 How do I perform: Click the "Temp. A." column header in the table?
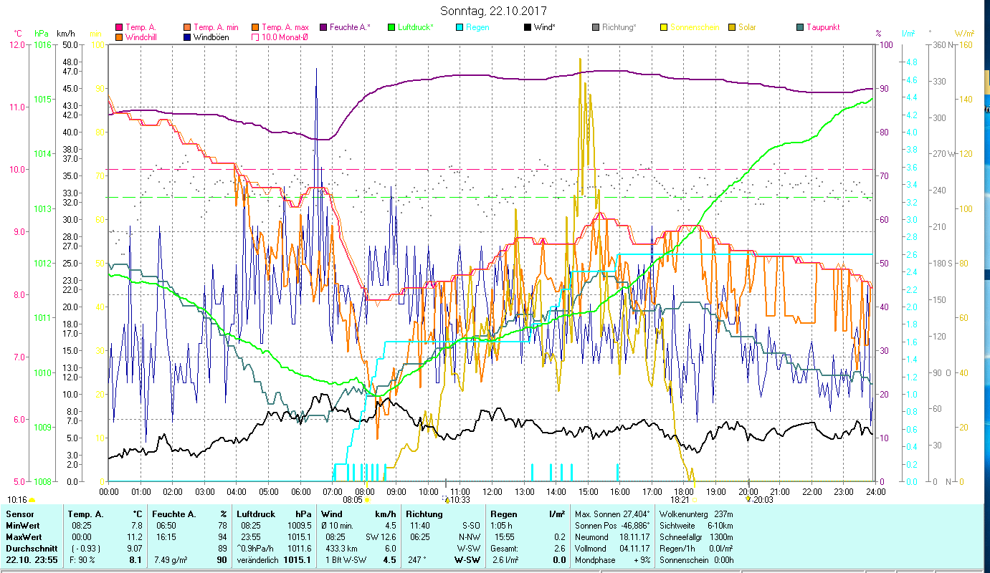85,514
